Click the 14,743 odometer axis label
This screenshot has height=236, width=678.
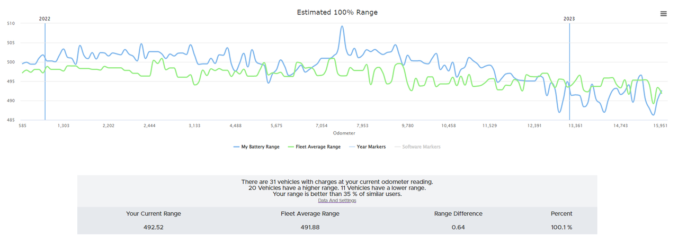[x=621, y=126]
